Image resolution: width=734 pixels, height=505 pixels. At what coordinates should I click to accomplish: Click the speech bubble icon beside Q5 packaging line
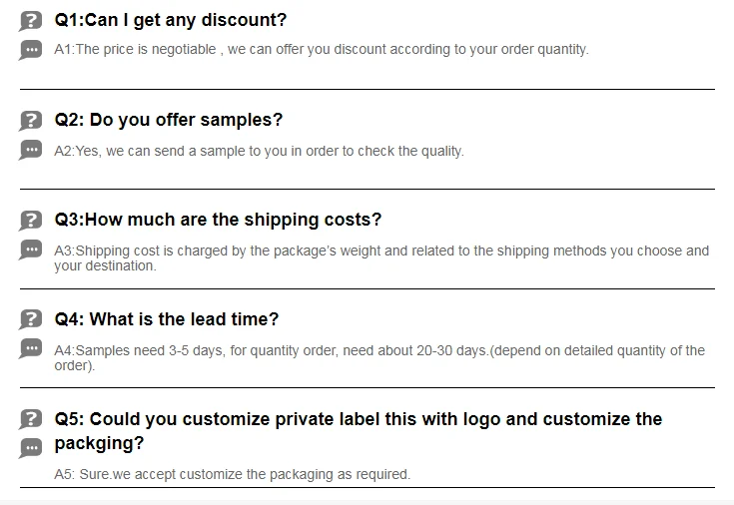pos(31,448)
